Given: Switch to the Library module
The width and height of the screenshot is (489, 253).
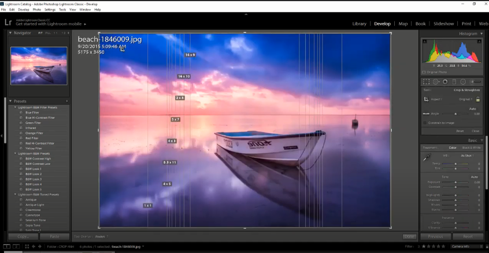Looking at the screenshot, I should [x=359, y=24].
